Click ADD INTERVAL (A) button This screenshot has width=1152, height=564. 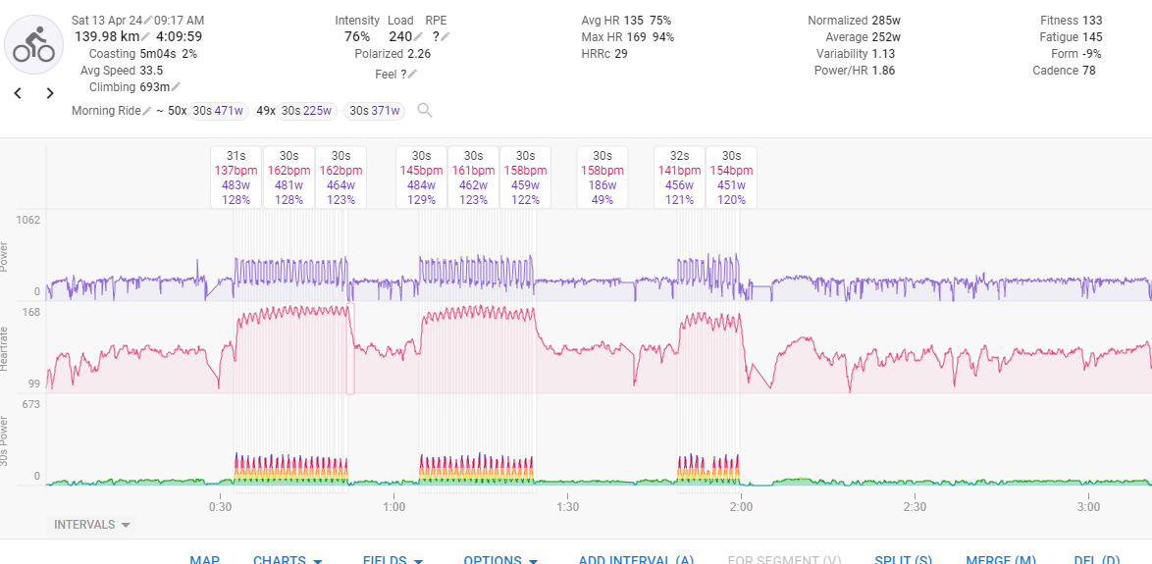pyautogui.click(x=636, y=560)
